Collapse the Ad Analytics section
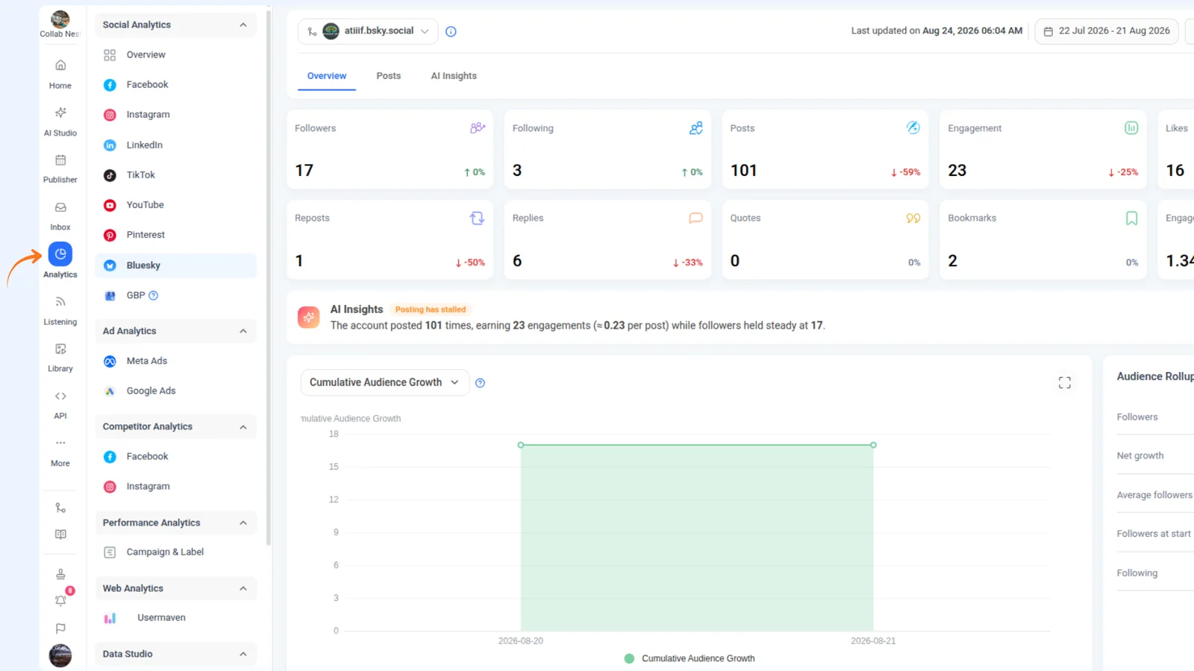The image size is (1194, 671). pos(243,331)
